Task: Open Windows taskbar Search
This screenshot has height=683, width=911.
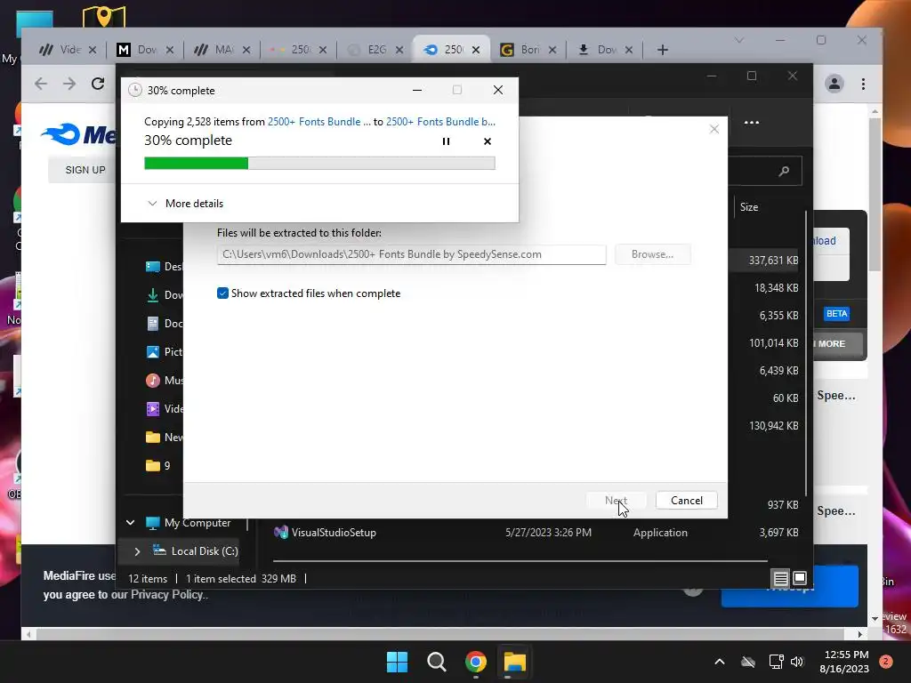Action: pos(436,662)
